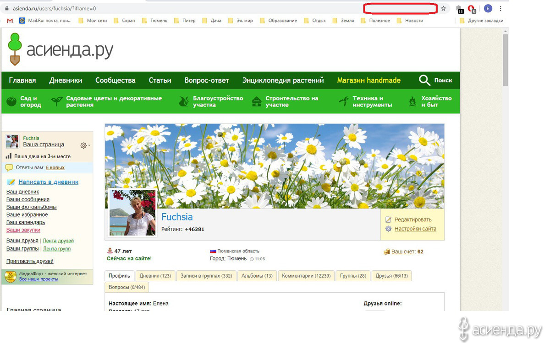The width and height of the screenshot is (550, 343).
Task: Switch to the Записи в группах (332) tab
Action: 206,276
